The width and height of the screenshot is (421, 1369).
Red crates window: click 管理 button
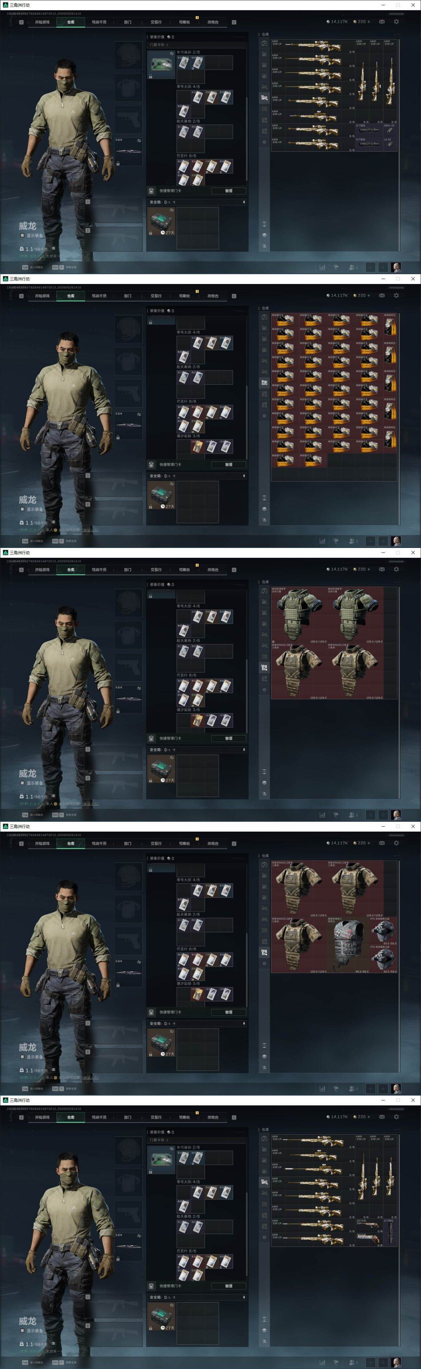(x=228, y=465)
